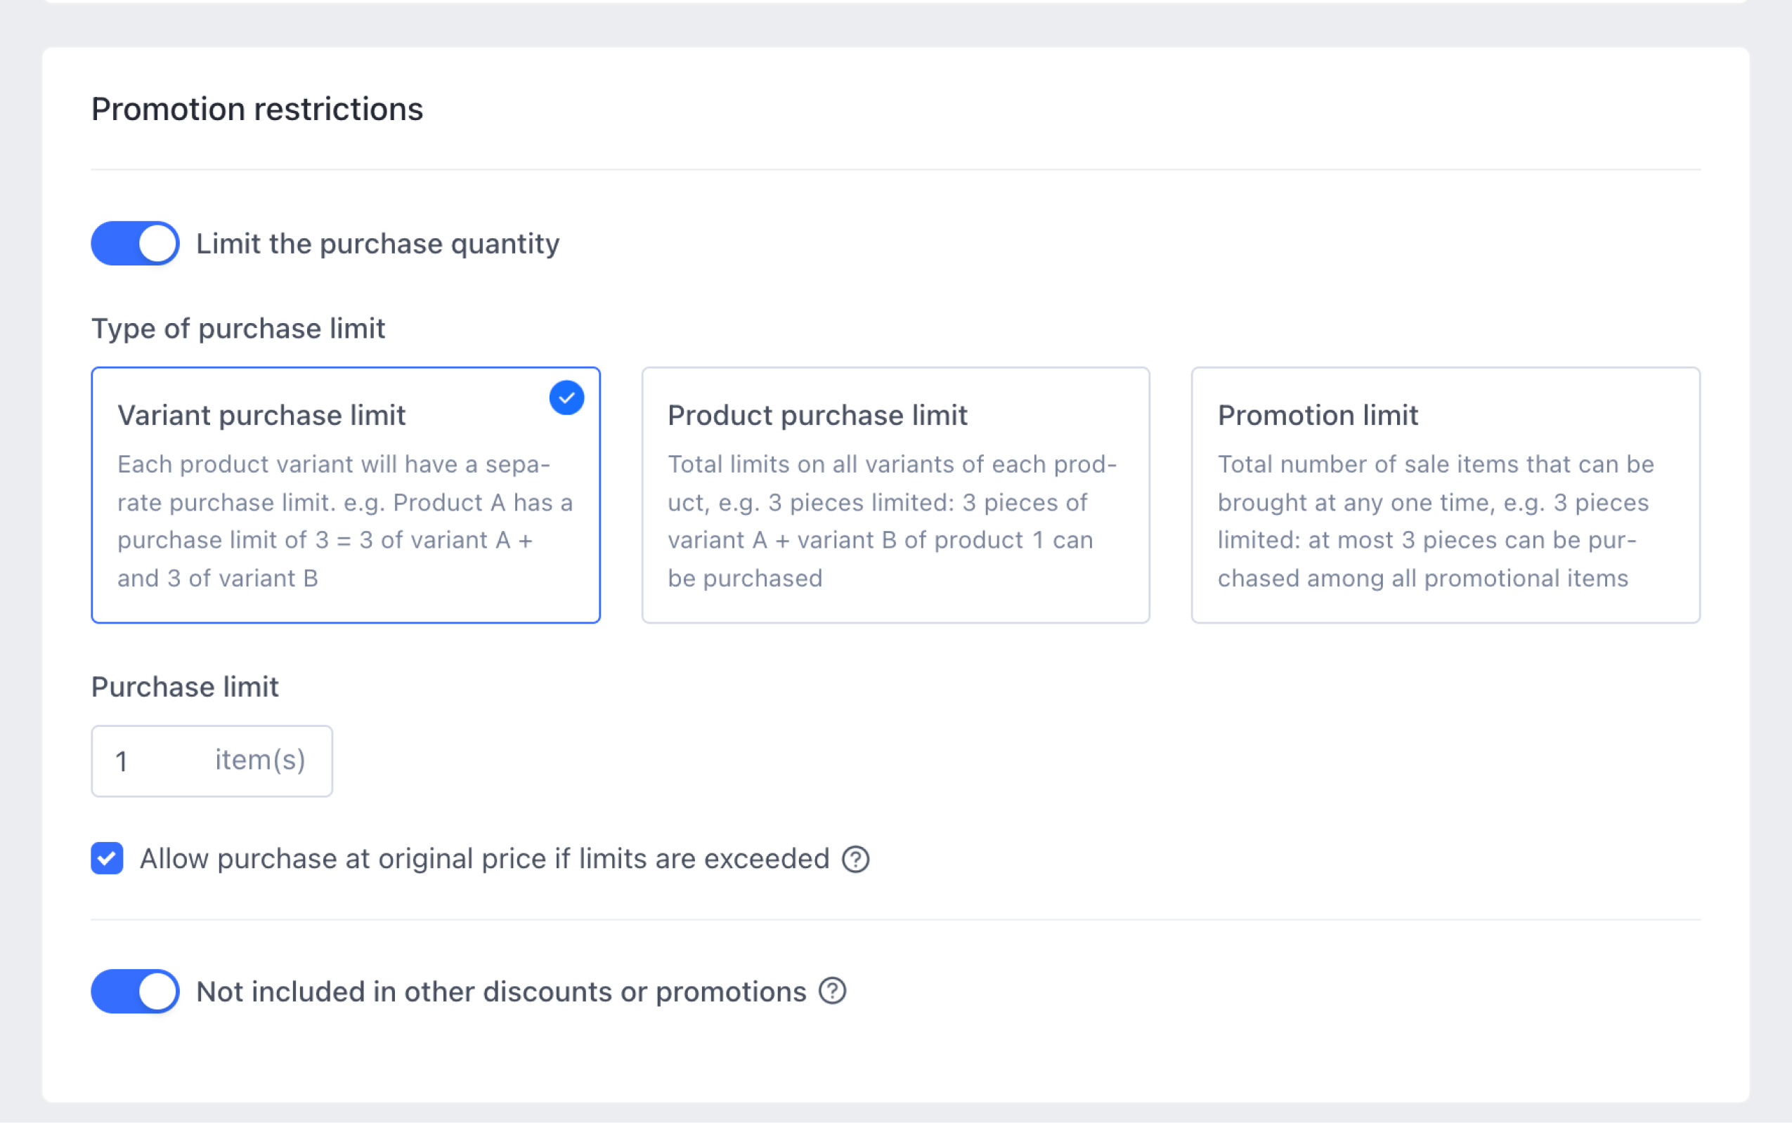Click the Variant purchase limit description paragraph
This screenshot has width=1792, height=1123.
pyautogui.click(x=345, y=520)
